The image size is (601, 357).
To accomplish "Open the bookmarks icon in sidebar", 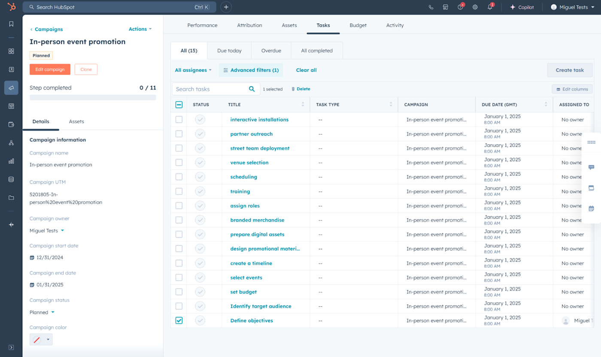I will click(x=11, y=24).
